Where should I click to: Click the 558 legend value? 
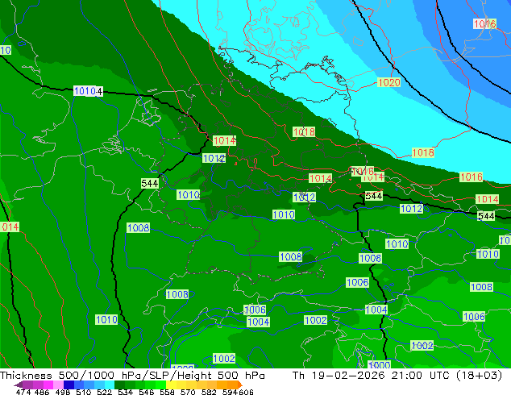tap(167, 392)
